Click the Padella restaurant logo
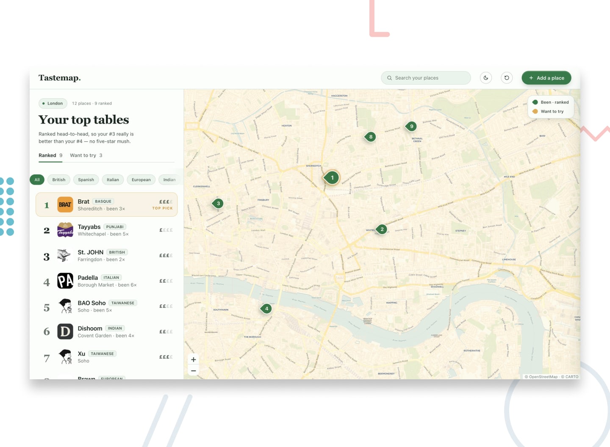610x447 pixels. click(65, 281)
